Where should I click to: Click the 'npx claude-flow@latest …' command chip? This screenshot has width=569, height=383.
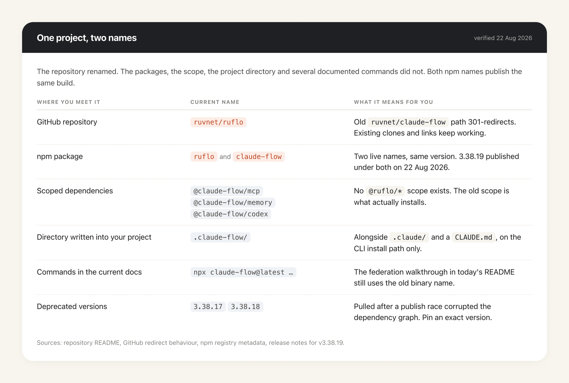pos(243,272)
